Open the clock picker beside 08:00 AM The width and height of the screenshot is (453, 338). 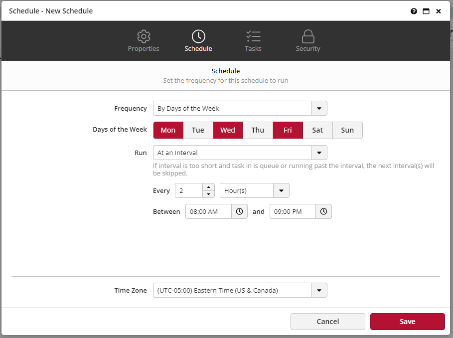tap(239, 211)
